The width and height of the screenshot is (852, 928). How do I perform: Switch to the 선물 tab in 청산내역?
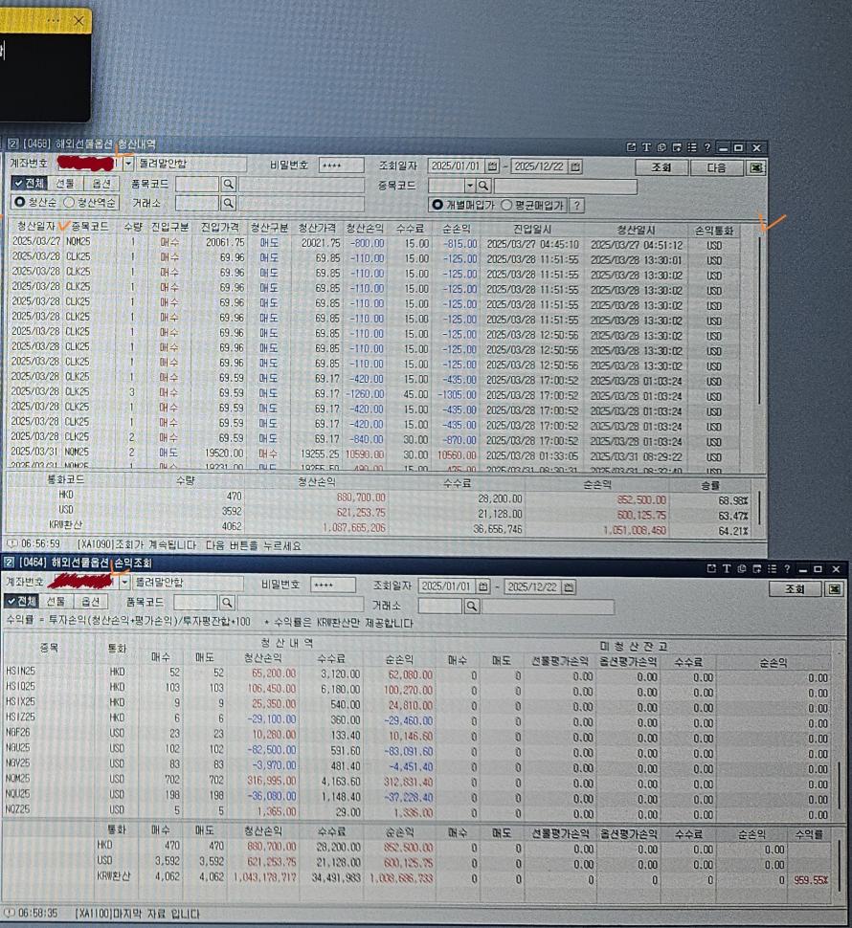point(64,184)
